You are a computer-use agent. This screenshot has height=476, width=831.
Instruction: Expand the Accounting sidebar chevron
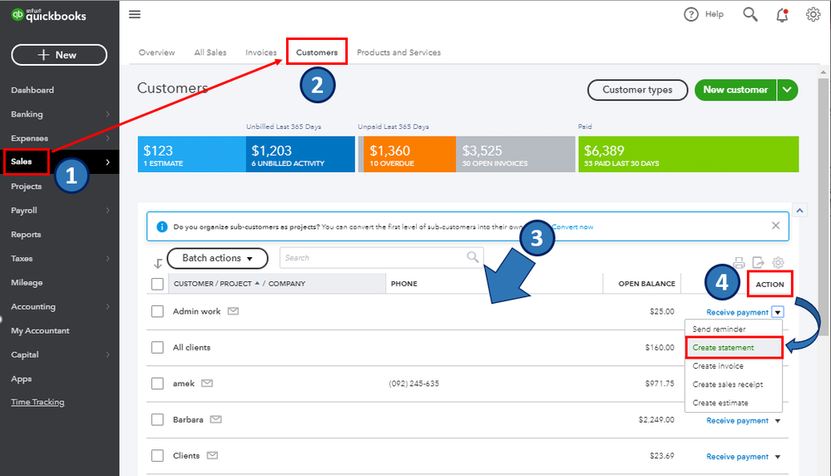click(x=107, y=306)
